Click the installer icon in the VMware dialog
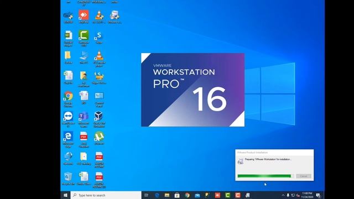 pos(241,161)
